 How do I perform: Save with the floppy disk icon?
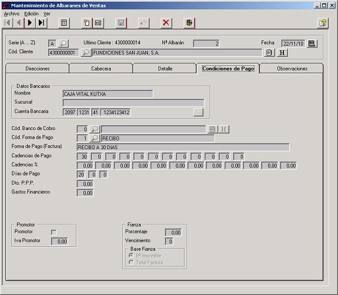pos(121,23)
